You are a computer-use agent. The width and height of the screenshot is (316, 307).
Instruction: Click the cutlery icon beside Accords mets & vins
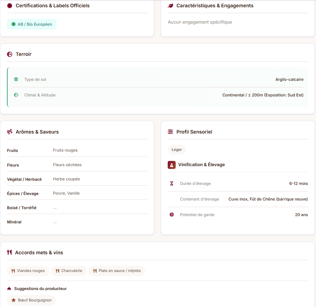(x=9, y=253)
